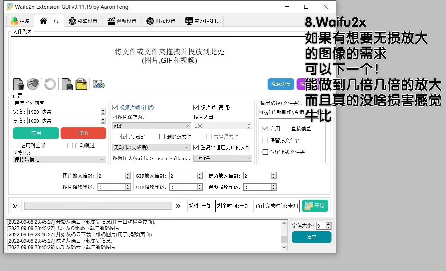Screen dimensions: 446x271
Task: Click the 开始 start button
Action: coord(315,206)
